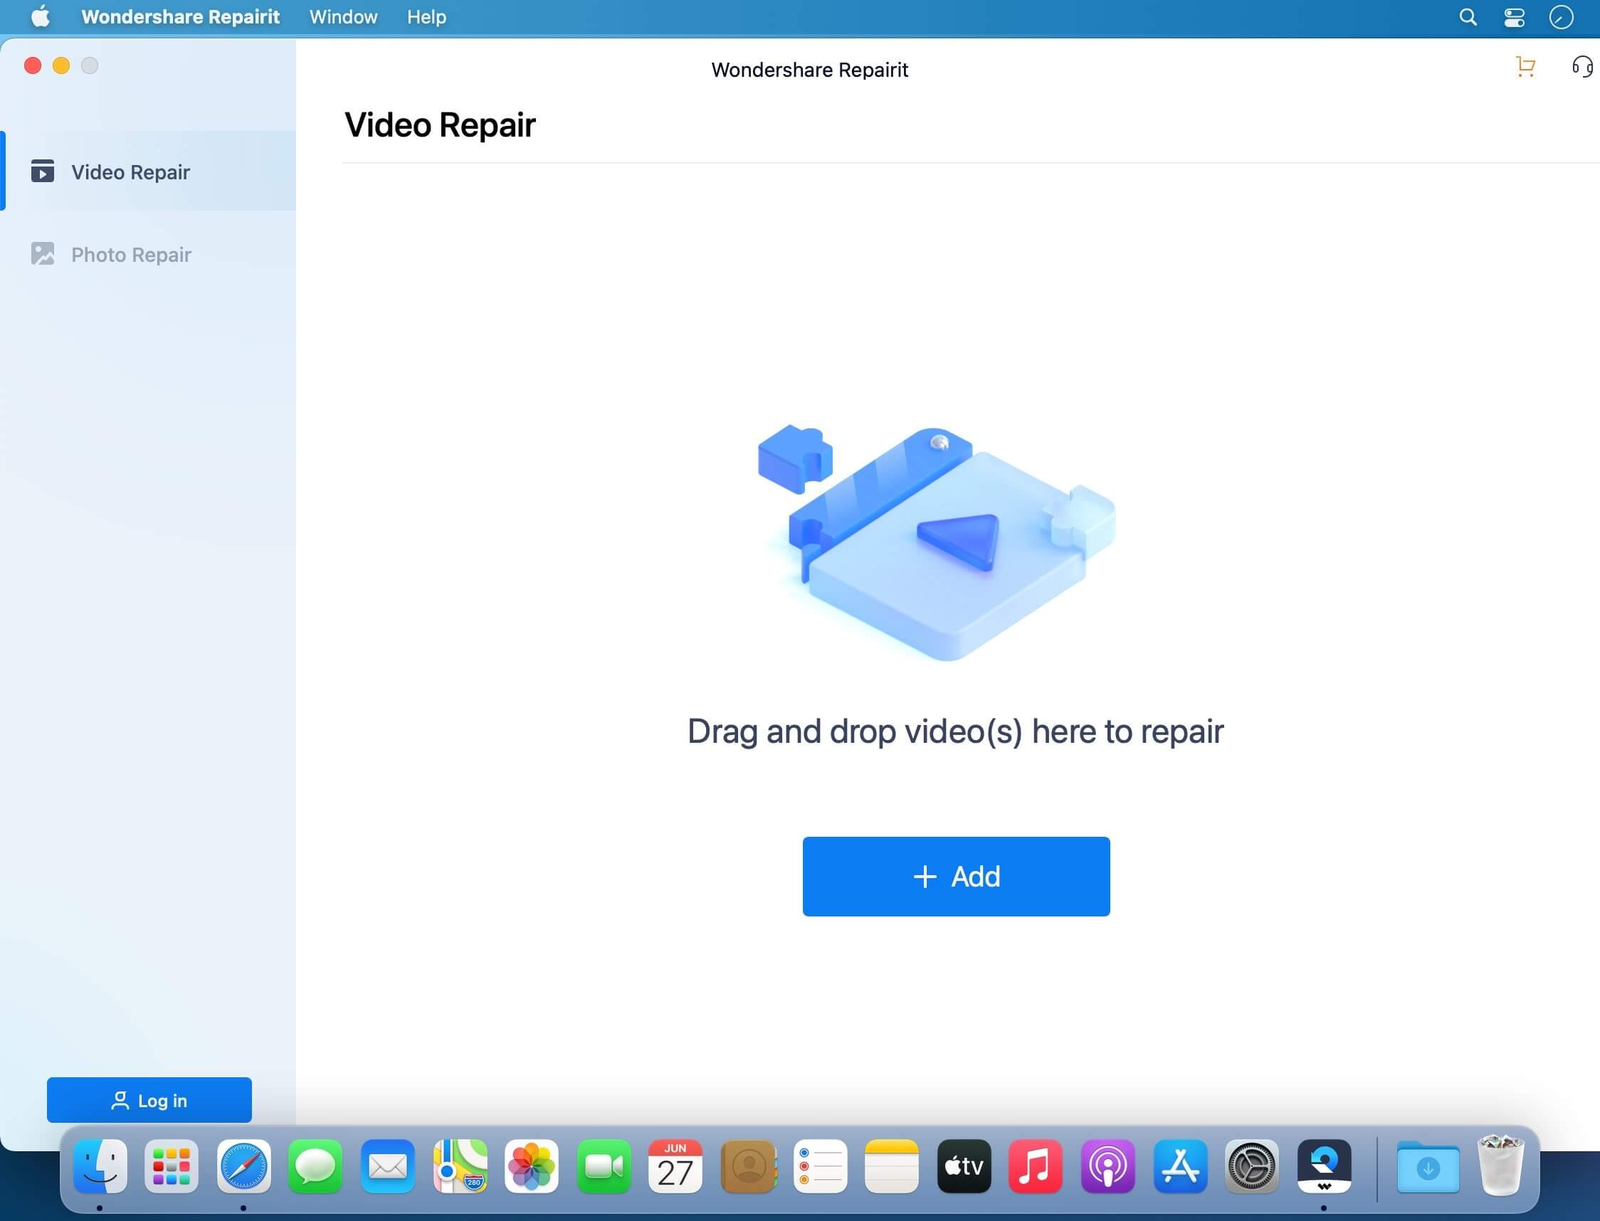Open the App Store from the Dock
Screen dimensions: 1600x1221
1180,1168
